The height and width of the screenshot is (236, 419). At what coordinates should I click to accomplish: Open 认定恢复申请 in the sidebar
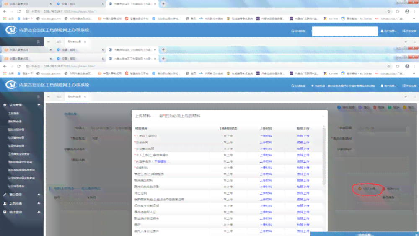click(x=16, y=145)
